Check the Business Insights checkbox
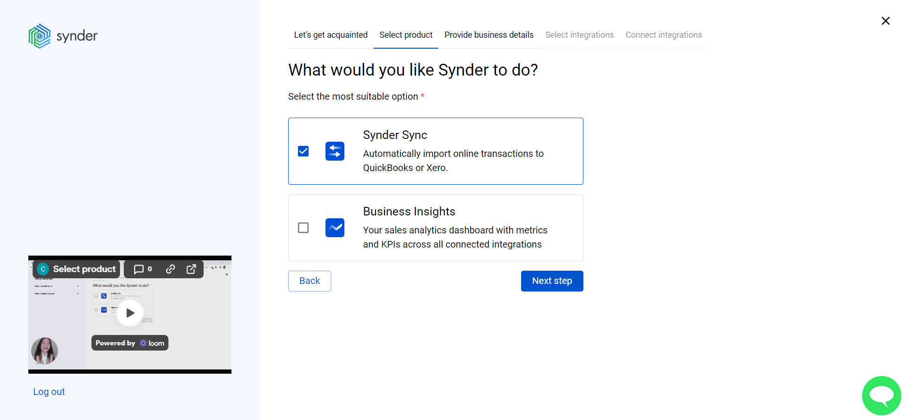The image size is (907, 420). 303,228
